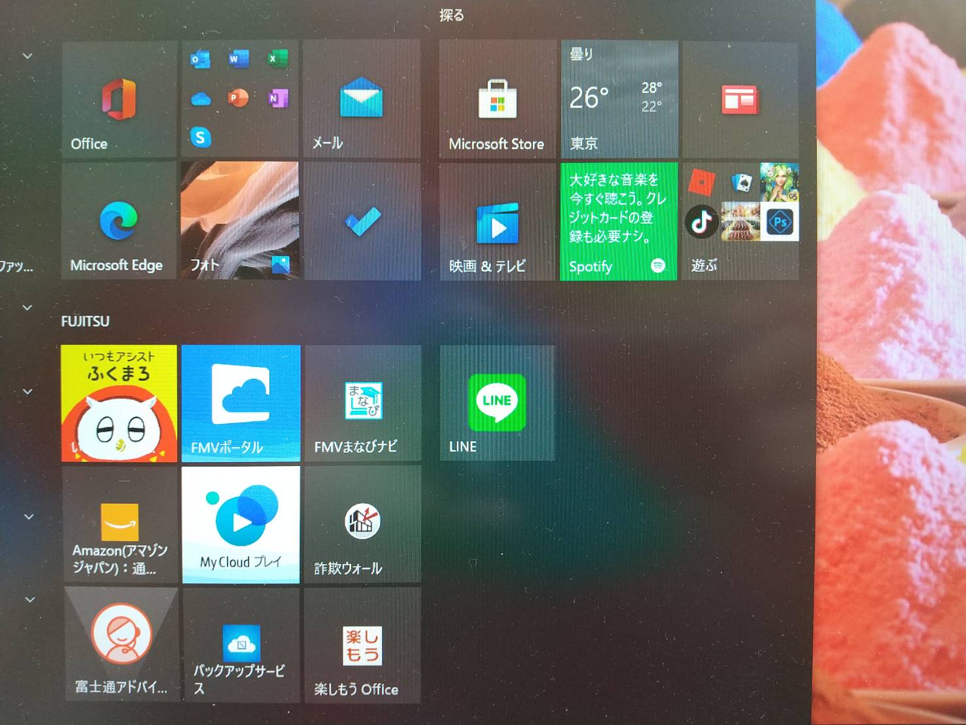Launch Skype from the Office apps folder
The height and width of the screenshot is (725, 966).
pos(201,137)
